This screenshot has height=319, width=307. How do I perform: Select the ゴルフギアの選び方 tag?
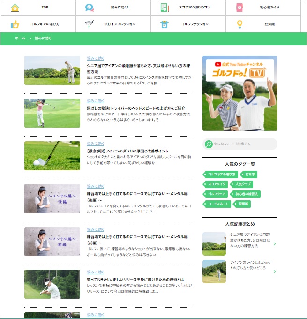tap(220, 175)
